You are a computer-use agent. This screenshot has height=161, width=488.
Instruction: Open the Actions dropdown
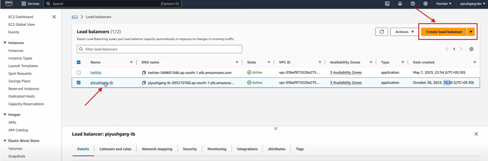[404, 32]
